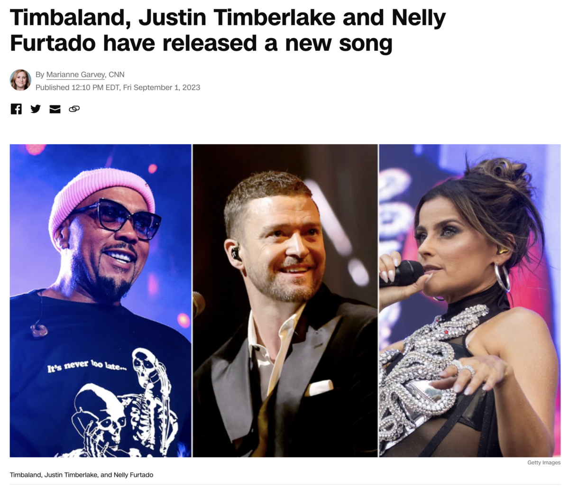Open the Justin Timberlake center photo

[285, 301]
